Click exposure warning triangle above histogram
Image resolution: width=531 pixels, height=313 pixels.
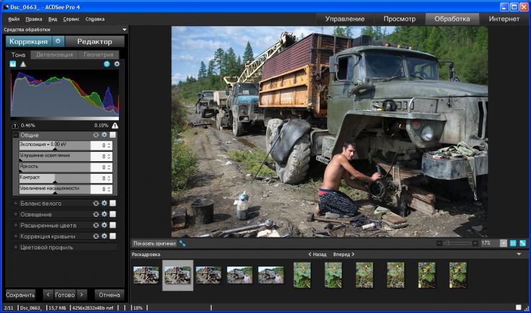(x=23, y=64)
